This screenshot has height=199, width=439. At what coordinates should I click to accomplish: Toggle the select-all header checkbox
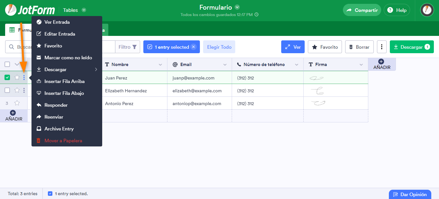[7, 64]
